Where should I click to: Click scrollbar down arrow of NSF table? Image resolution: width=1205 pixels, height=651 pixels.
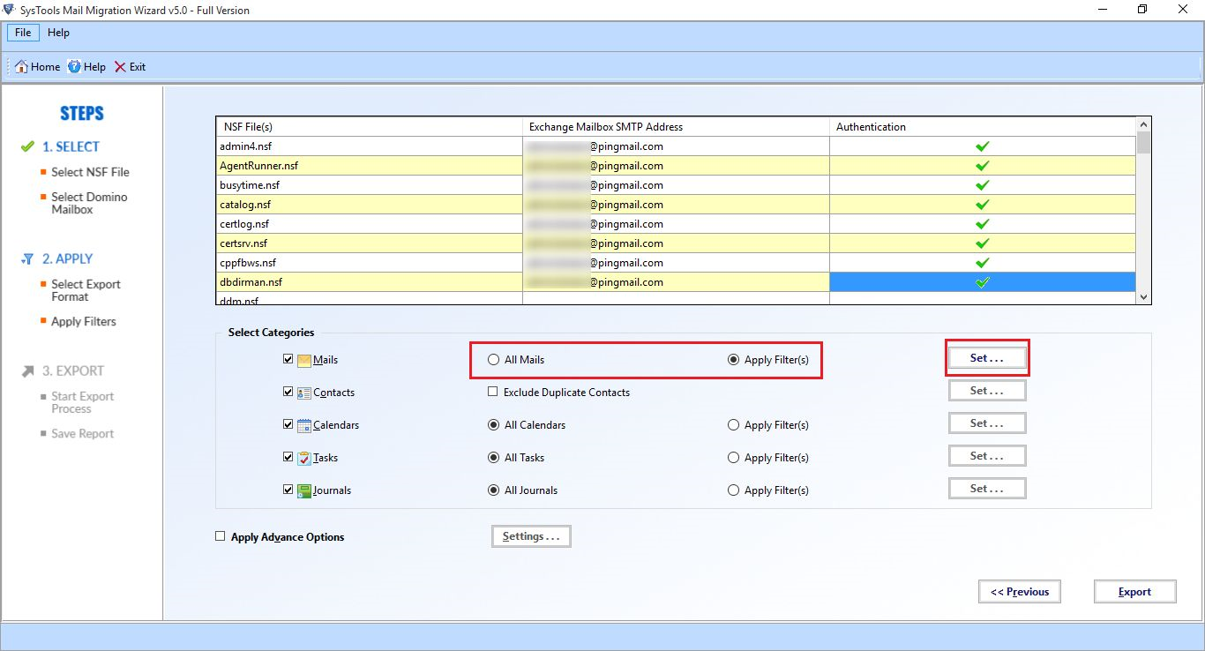[1144, 297]
